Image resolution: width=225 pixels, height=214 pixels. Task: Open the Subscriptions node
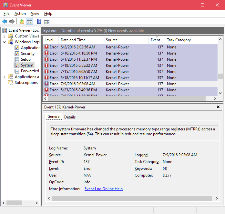click(x=26, y=83)
